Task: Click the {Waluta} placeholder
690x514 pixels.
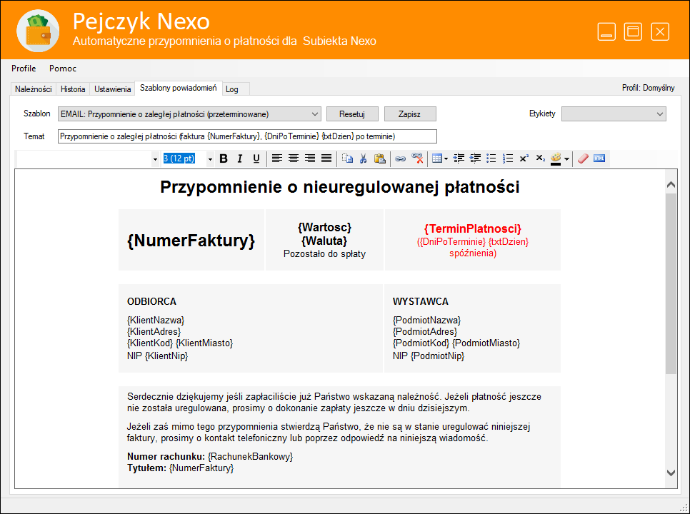Action: 324,241
